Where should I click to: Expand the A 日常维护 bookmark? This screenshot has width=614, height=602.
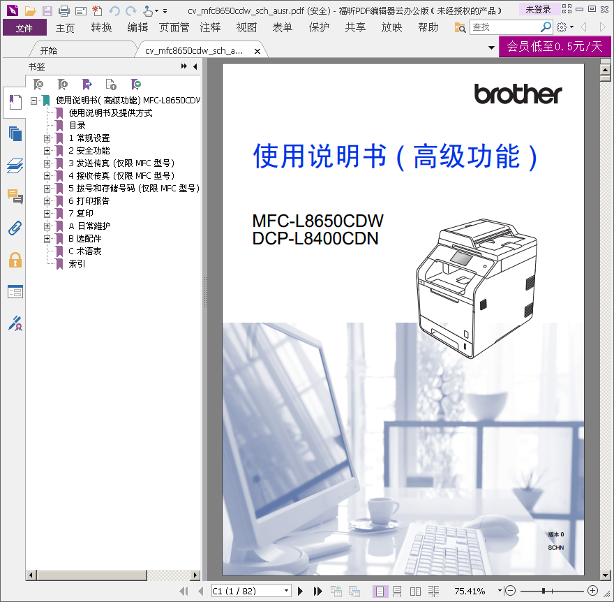47,226
